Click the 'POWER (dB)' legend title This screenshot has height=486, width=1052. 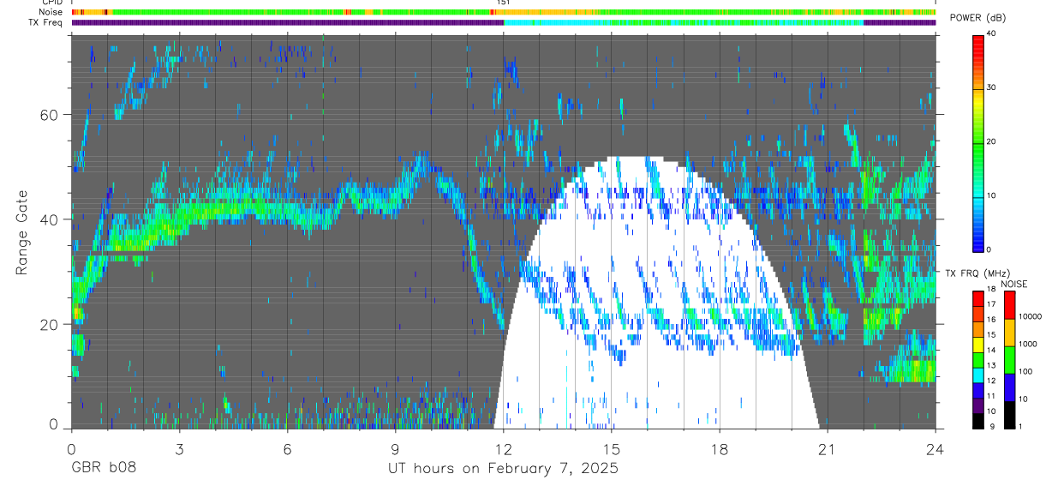click(978, 18)
